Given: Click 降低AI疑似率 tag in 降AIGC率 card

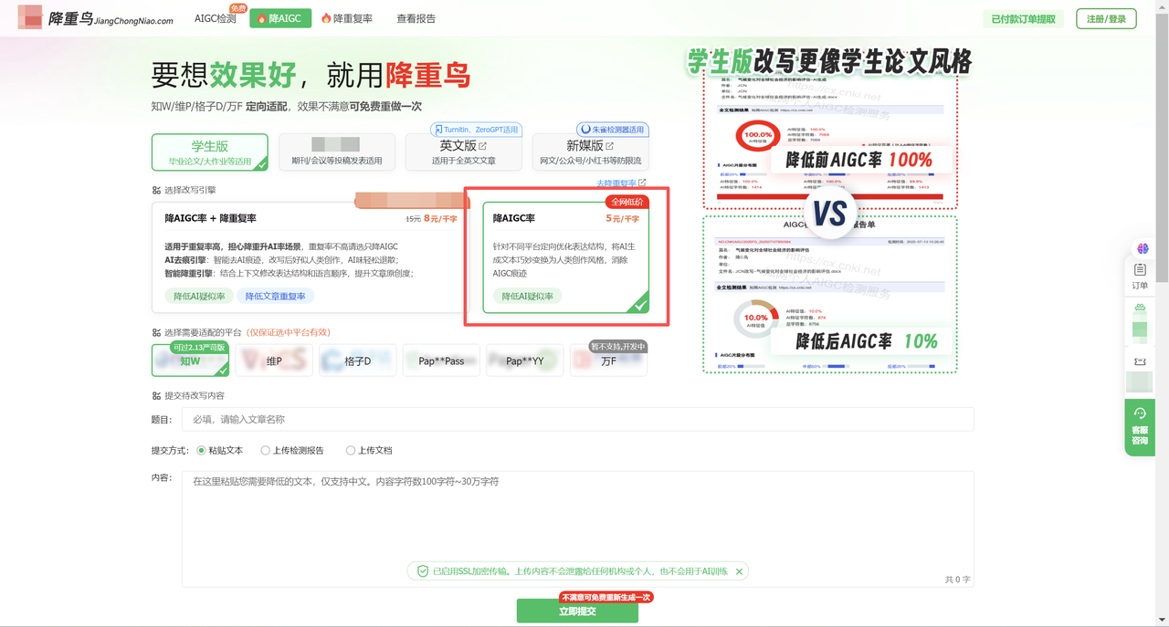Looking at the screenshot, I should point(527,296).
